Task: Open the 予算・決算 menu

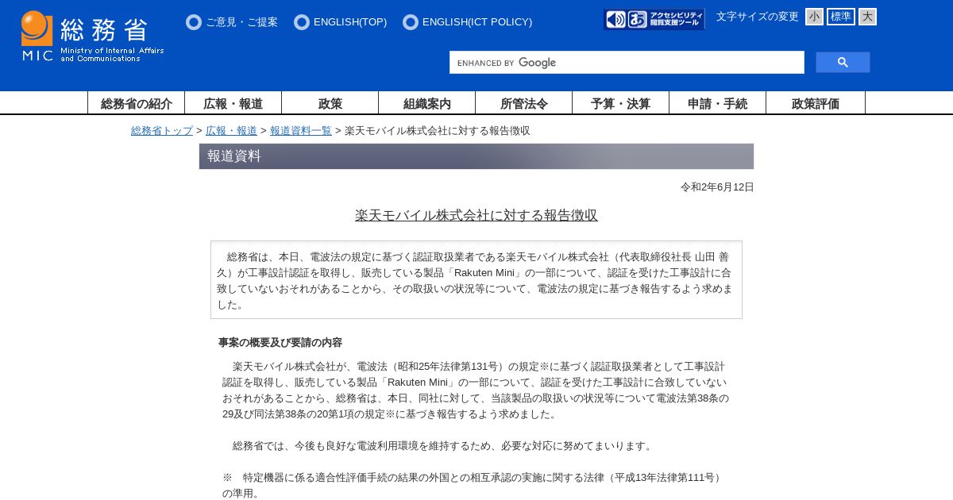Action: click(621, 103)
